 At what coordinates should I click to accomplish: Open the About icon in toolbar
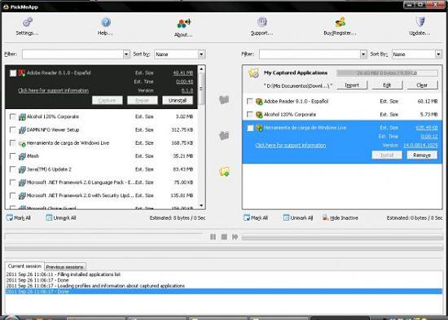pyautogui.click(x=184, y=24)
